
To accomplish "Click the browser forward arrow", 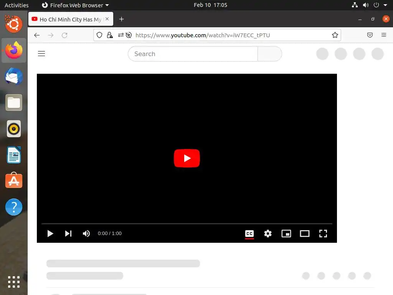I will pyautogui.click(x=51, y=35).
